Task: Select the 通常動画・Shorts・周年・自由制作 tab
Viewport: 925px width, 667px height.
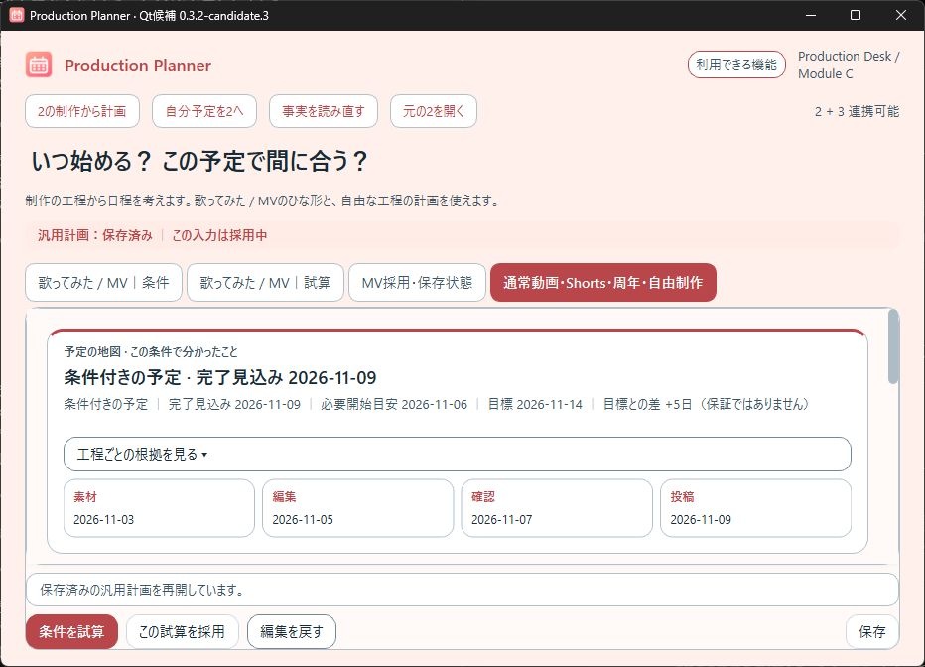Action: [602, 283]
